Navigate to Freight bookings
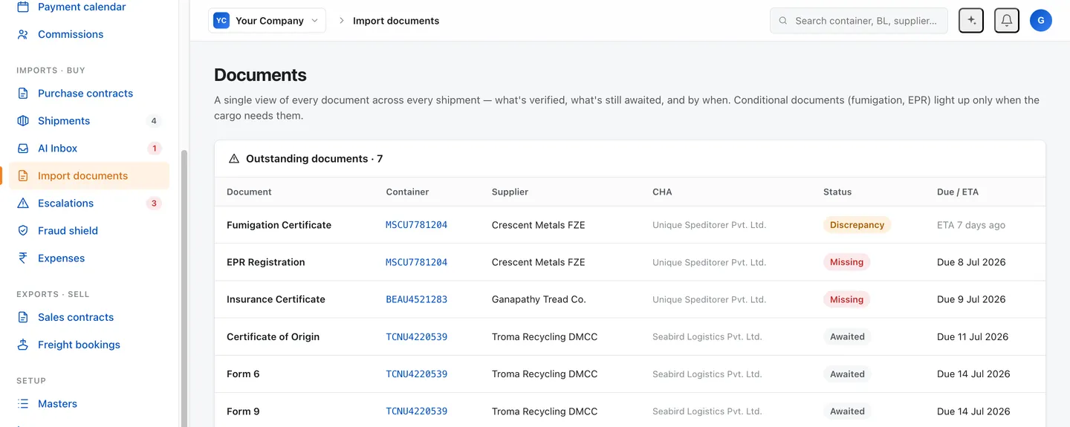This screenshot has height=427, width=1070. pyautogui.click(x=89, y=345)
